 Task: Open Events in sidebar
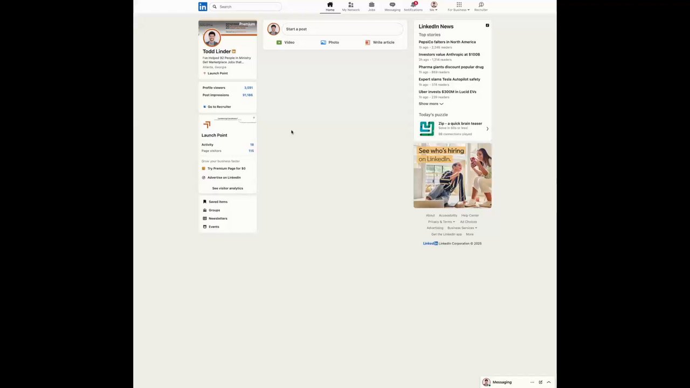211,227
